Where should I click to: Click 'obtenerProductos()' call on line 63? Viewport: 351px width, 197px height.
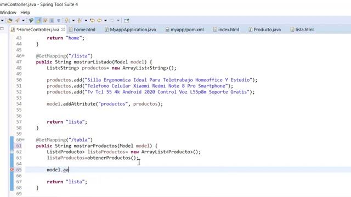click(x=111, y=158)
